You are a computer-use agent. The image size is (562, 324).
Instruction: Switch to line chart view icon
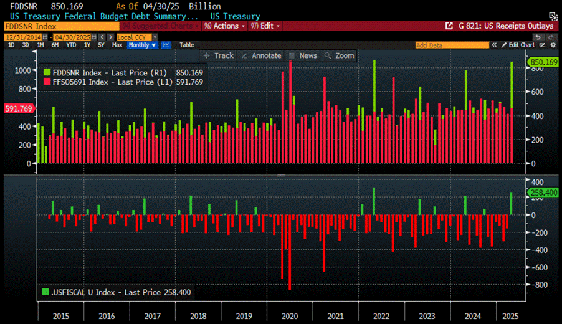166,45
